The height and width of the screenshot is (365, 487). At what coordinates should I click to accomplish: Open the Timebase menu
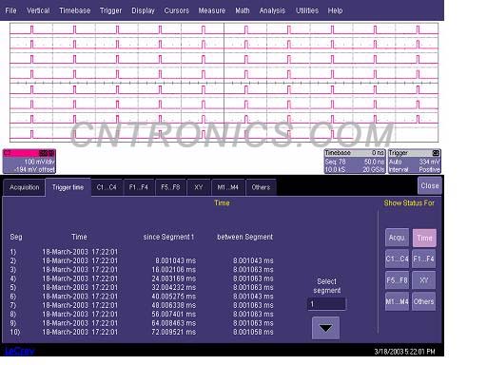[x=75, y=10]
